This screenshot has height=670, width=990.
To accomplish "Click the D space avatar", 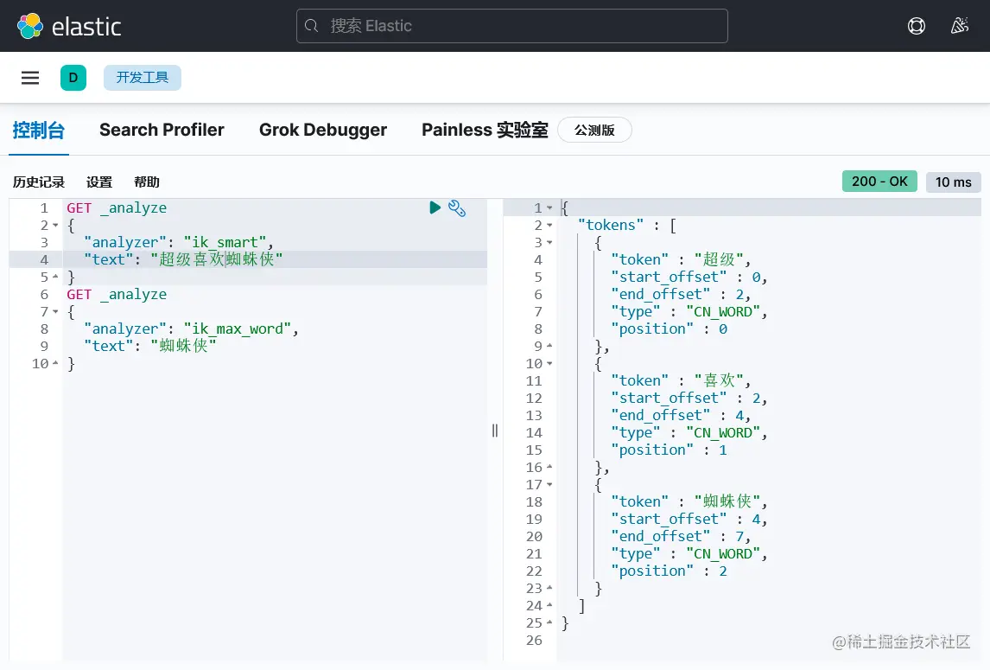I will coord(73,77).
